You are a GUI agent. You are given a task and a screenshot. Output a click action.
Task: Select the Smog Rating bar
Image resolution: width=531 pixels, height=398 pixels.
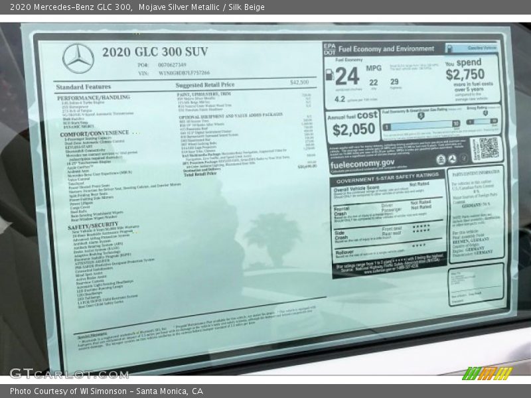(482, 121)
